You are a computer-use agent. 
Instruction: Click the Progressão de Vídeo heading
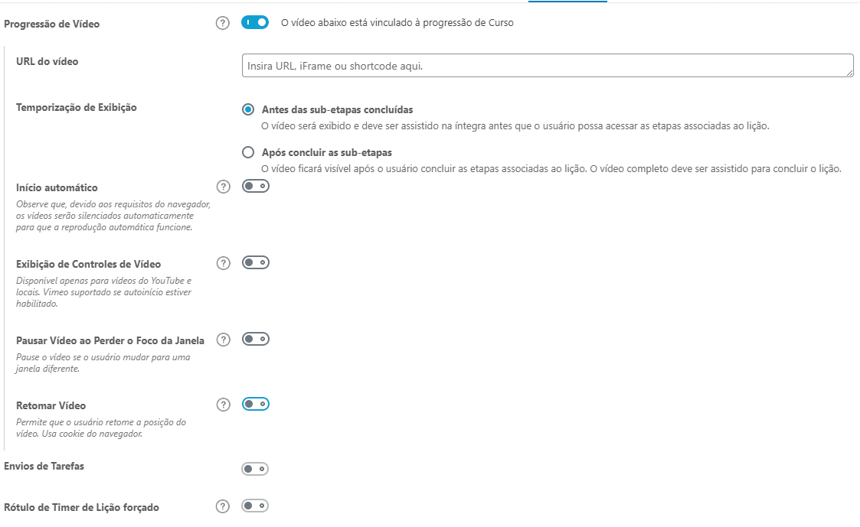pyautogui.click(x=51, y=24)
